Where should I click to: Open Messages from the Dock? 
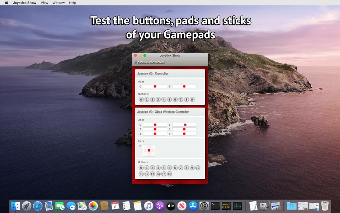(71, 205)
